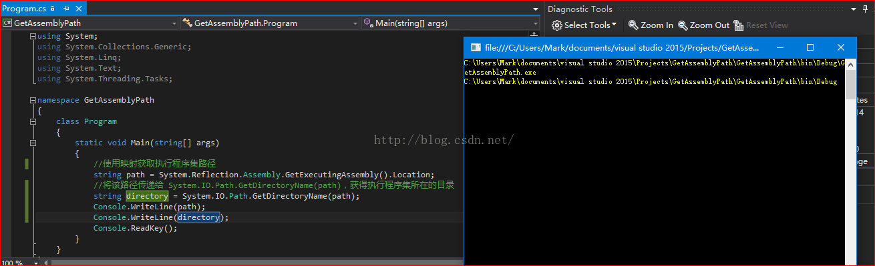Click the method icon beside Main(string[] args)

coord(368,23)
